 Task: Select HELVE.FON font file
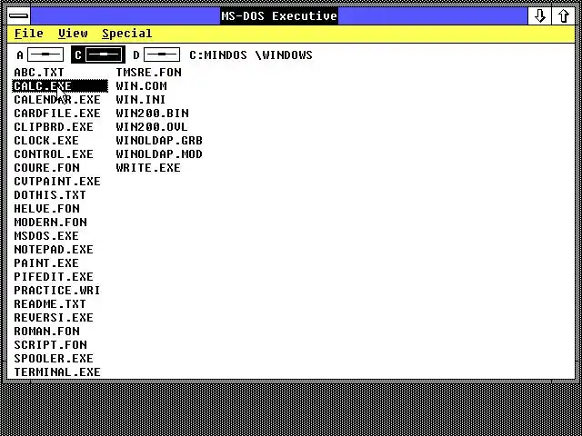(x=46, y=209)
